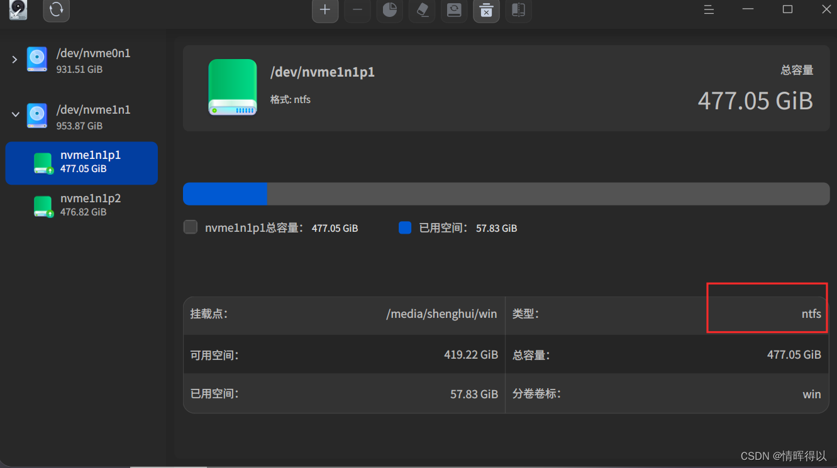Click the large green drive icon

(x=233, y=87)
